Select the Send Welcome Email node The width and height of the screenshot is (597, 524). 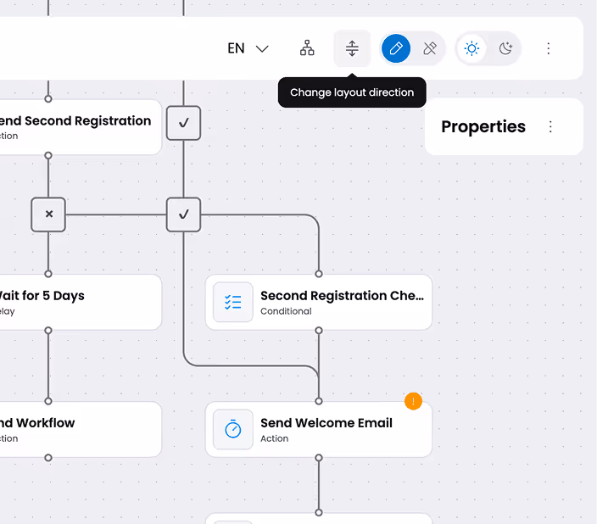point(319,430)
